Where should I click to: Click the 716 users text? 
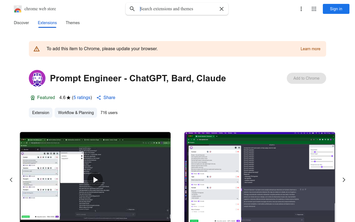pyautogui.click(x=109, y=113)
